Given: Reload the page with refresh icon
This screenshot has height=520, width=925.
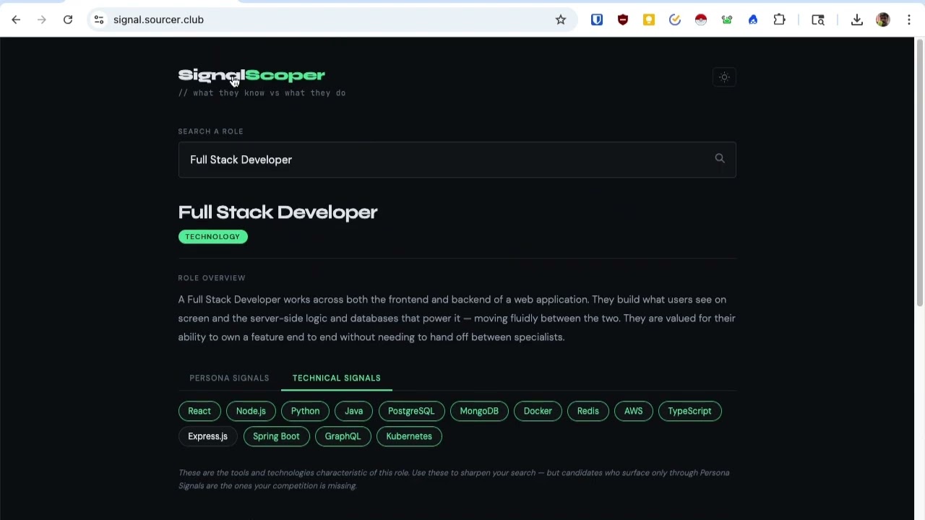Looking at the screenshot, I should [68, 19].
